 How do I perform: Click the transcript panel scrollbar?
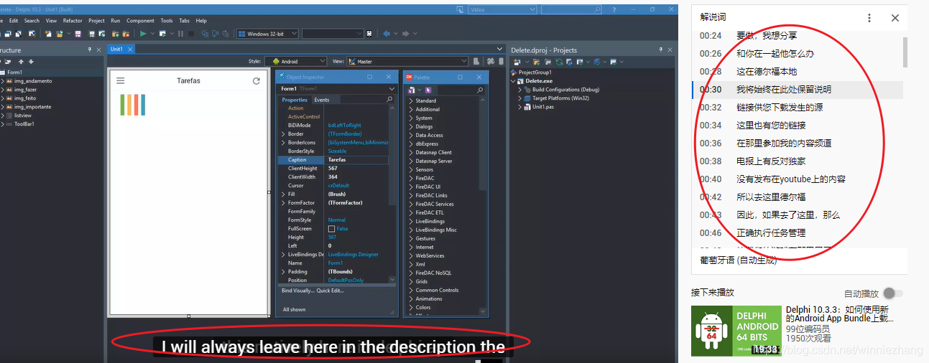click(x=905, y=52)
